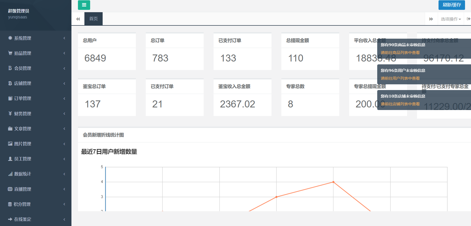Open the 店铺管理 menu item
Screen dimensions: 471x226
click(x=23, y=83)
